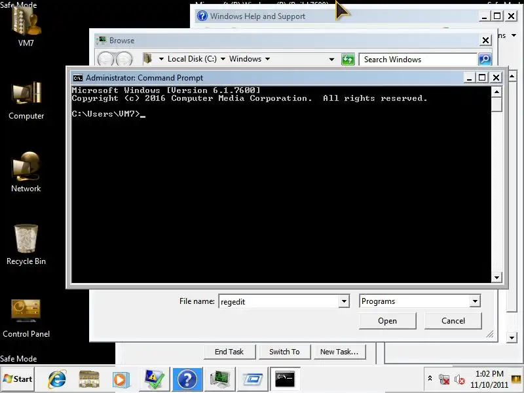Switch to the Run dialog taskbar item
The image size is (524, 393).
(x=253, y=379)
